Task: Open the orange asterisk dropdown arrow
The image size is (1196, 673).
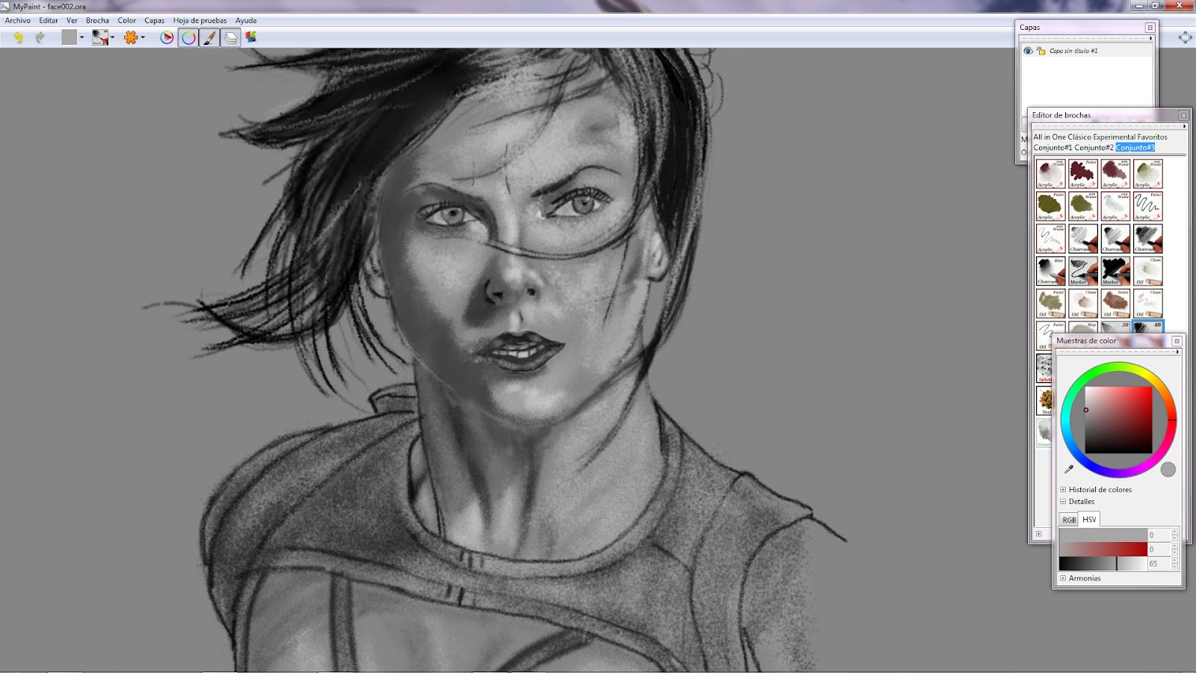Action: pos(143,37)
